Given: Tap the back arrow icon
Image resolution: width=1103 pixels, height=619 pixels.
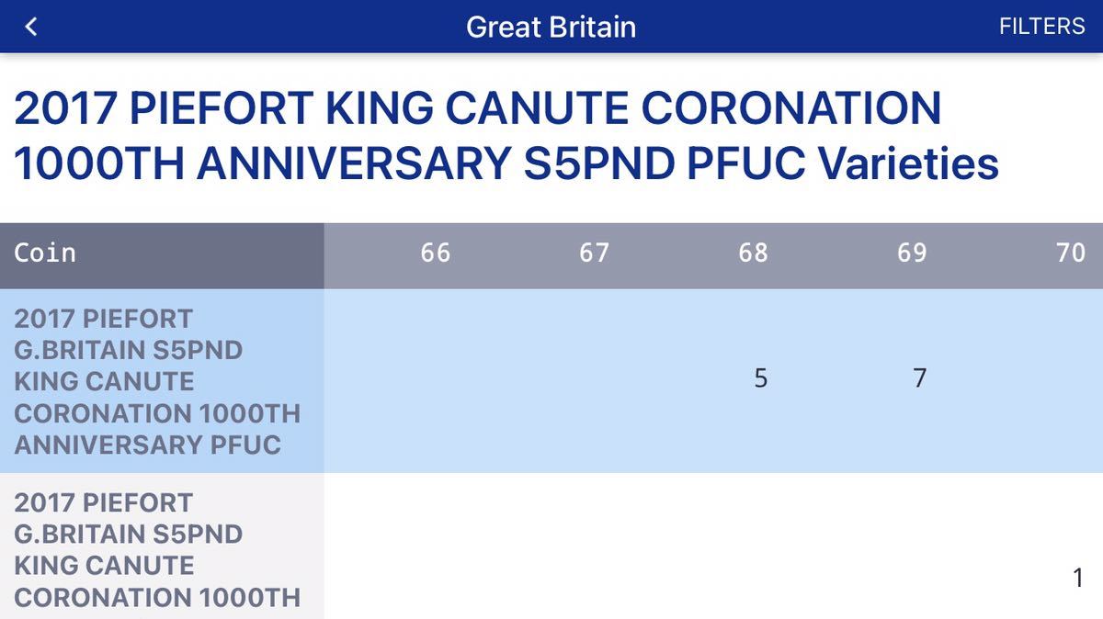Looking at the screenshot, I should [31, 27].
